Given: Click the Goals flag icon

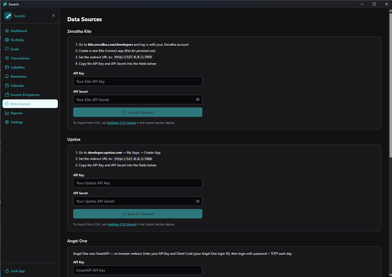Looking at the screenshot, I should click(7, 49).
